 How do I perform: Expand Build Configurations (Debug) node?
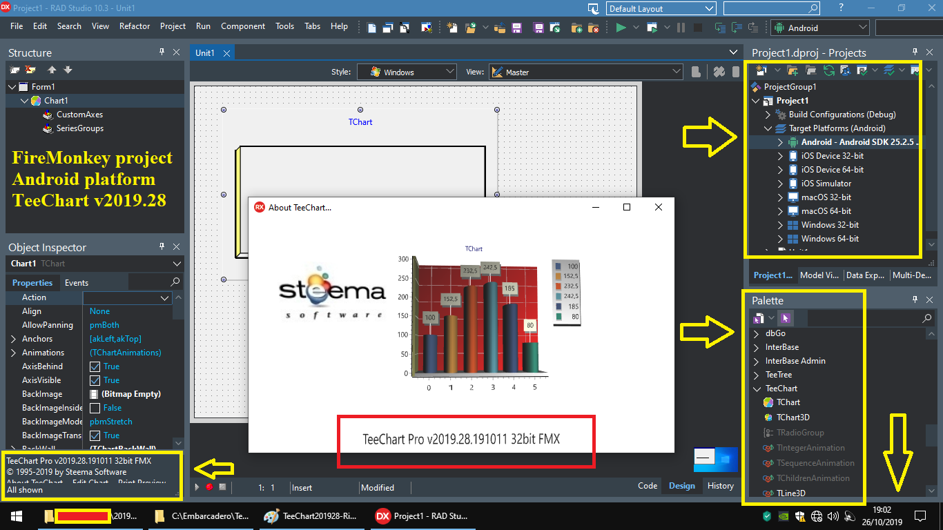768,115
